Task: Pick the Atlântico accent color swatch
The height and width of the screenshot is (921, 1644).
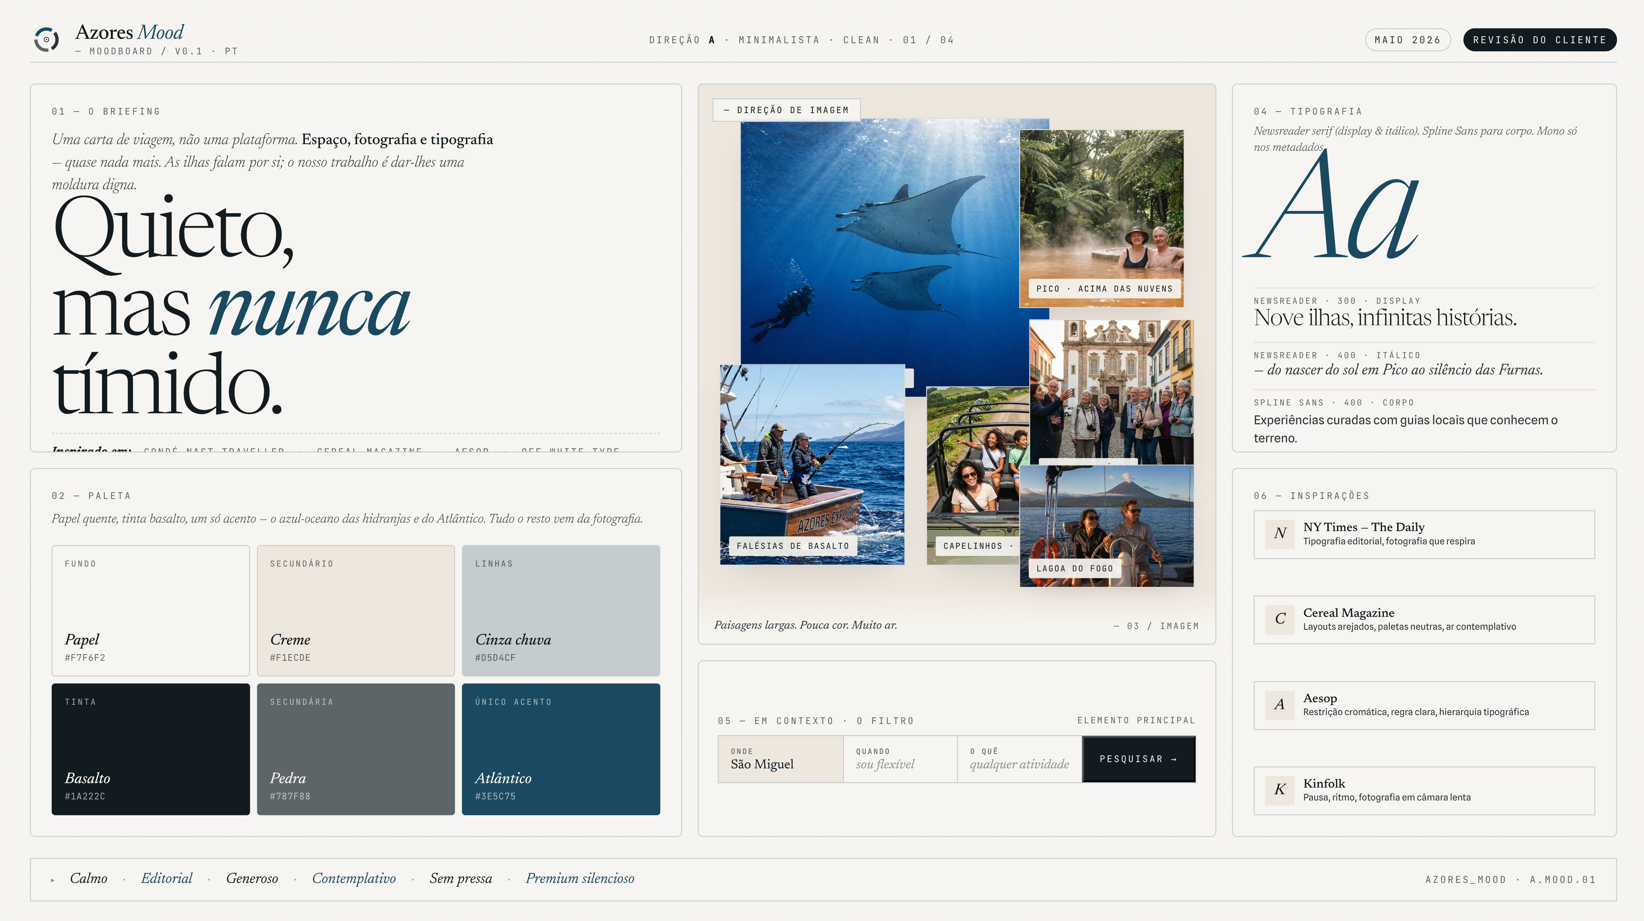Action: pyautogui.click(x=561, y=749)
